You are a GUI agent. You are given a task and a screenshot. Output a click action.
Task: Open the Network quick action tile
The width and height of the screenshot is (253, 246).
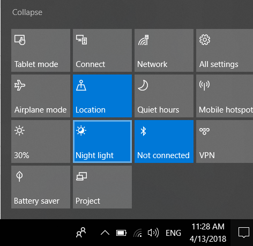click(x=164, y=50)
